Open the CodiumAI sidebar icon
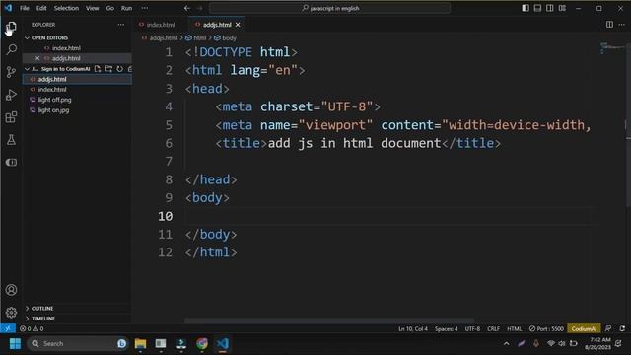The image size is (631, 355). point(11,162)
